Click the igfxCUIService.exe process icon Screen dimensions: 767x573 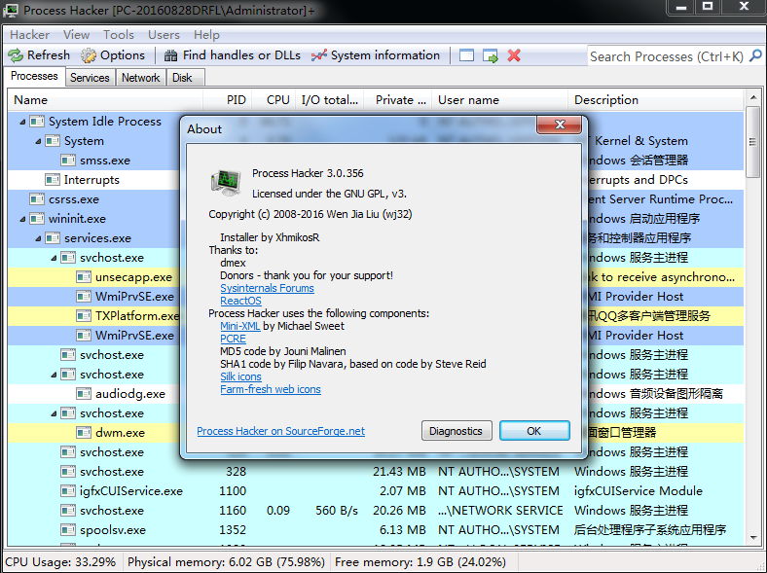[68, 491]
